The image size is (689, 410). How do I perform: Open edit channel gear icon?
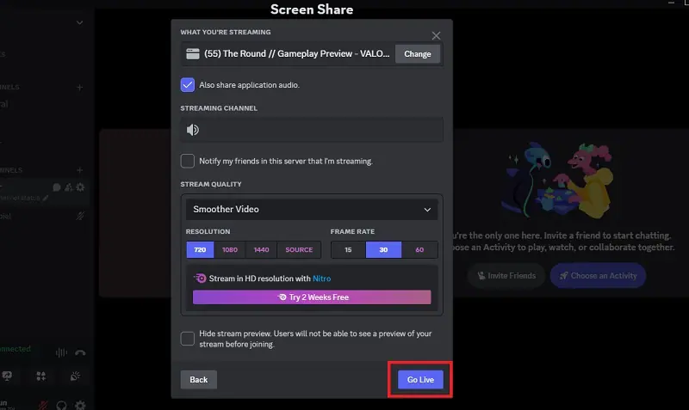80,187
